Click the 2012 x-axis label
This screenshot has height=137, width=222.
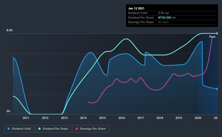click(x=45, y=118)
